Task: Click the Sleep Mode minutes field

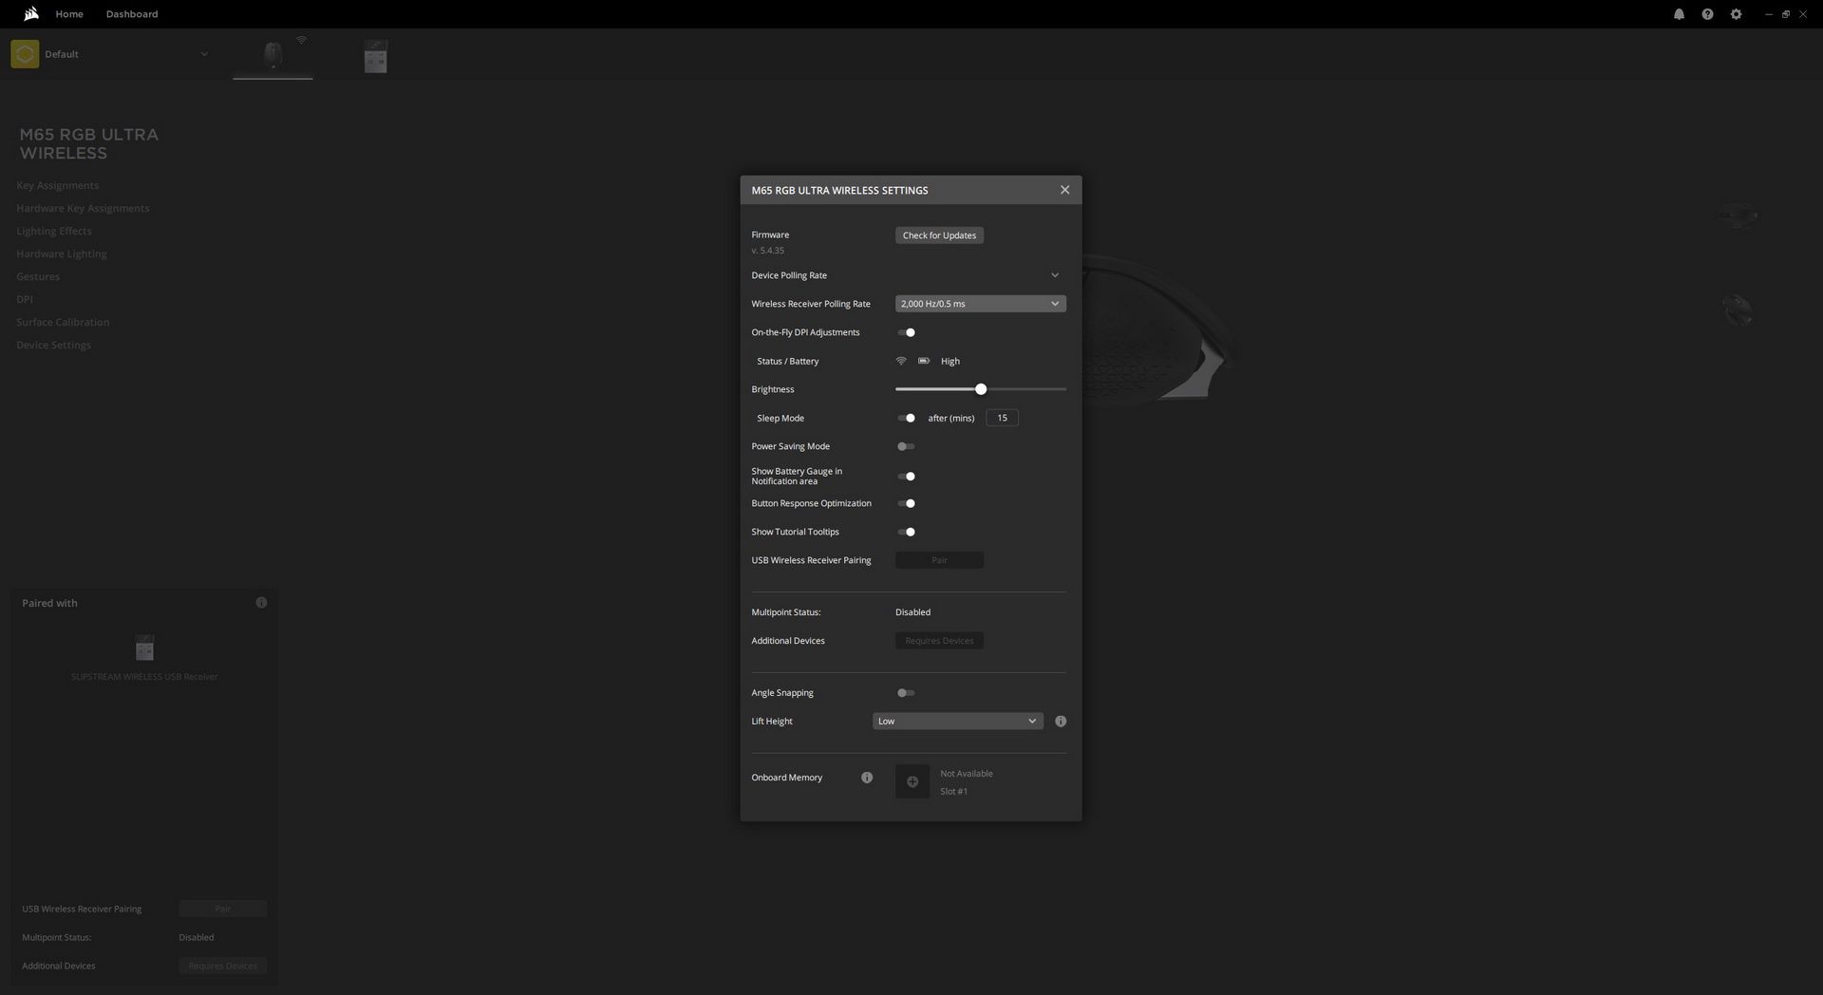Action: click(1002, 418)
